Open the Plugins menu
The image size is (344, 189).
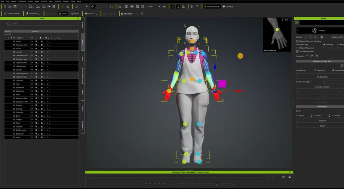coord(65,1)
